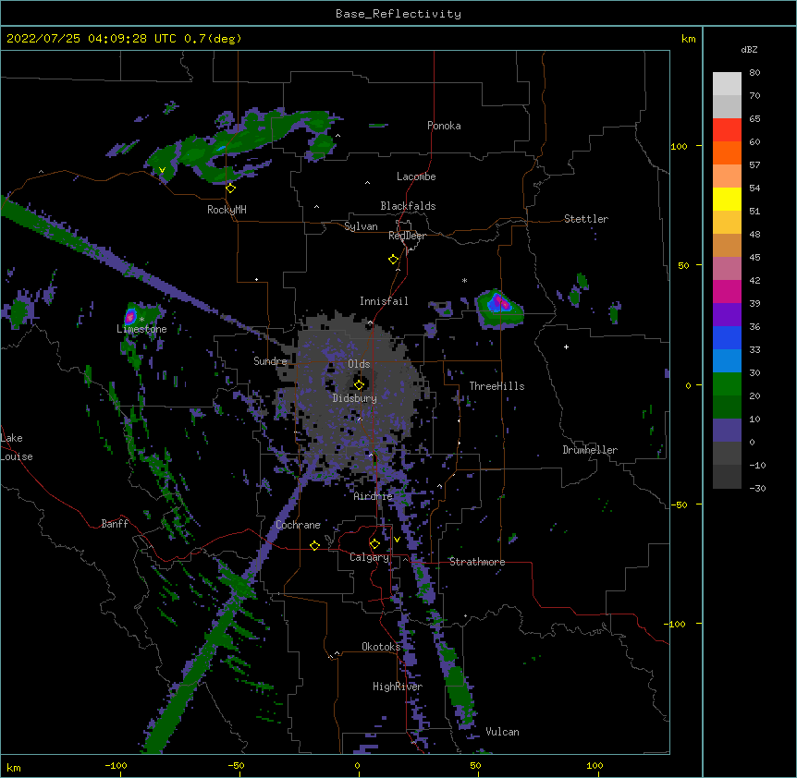
Task: Select the purple 39-36 dBZ legend swatch
Action: click(727, 315)
